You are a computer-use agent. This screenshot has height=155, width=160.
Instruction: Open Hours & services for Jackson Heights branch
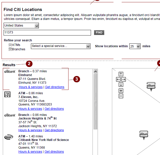coord(30,130)
